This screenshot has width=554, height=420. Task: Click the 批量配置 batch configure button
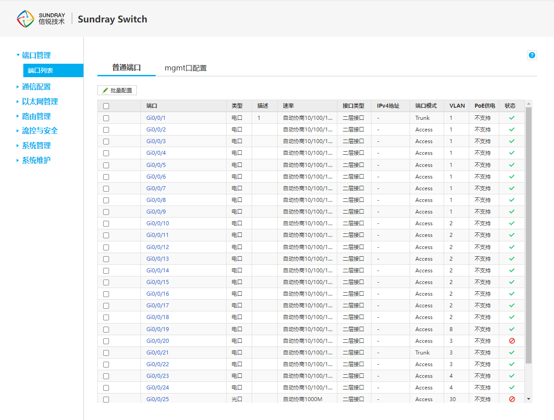pyautogui.click(x=117, y=90)
